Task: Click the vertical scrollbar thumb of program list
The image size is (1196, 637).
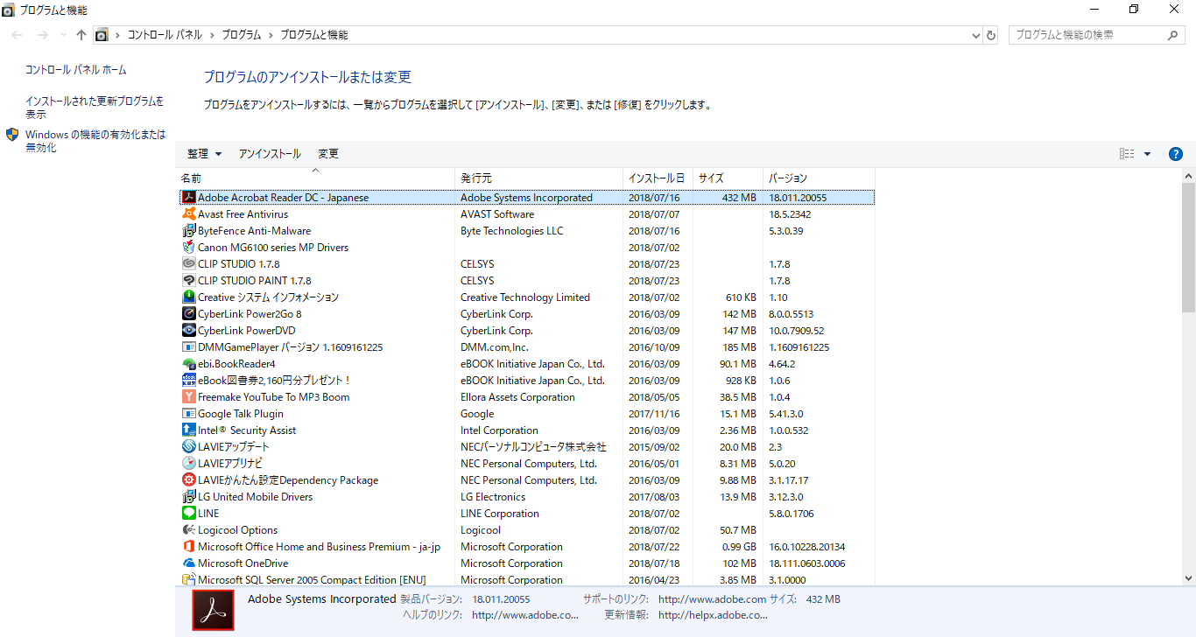Action: coord(1188,247)
